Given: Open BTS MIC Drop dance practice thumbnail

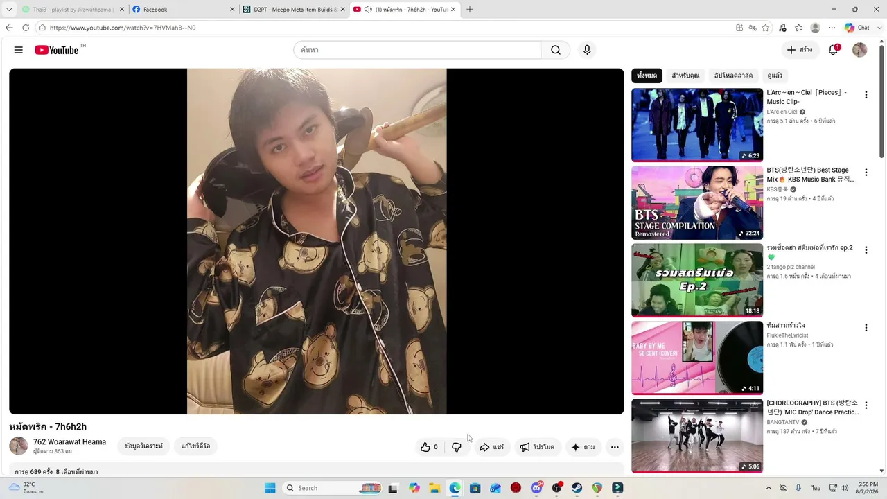Looking at the screenshot, I should click(697, 435).
